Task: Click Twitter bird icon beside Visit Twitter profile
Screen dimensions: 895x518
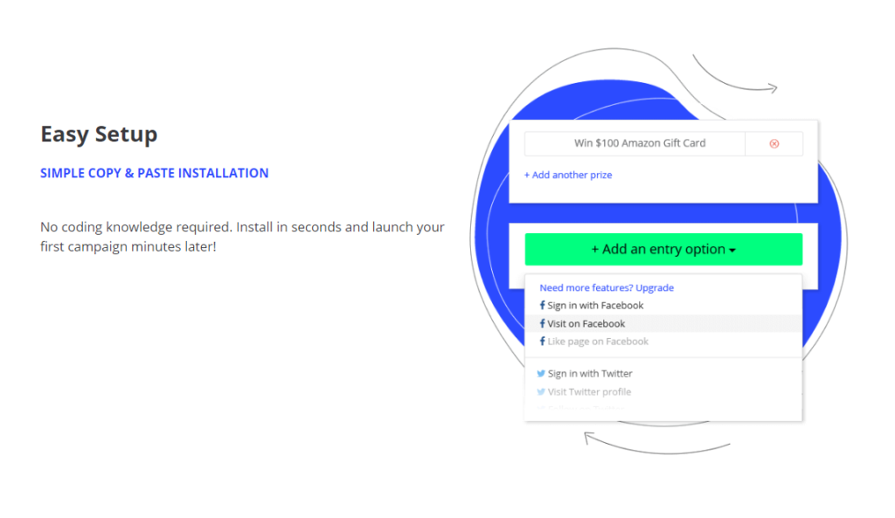Action: coord(541,392)
